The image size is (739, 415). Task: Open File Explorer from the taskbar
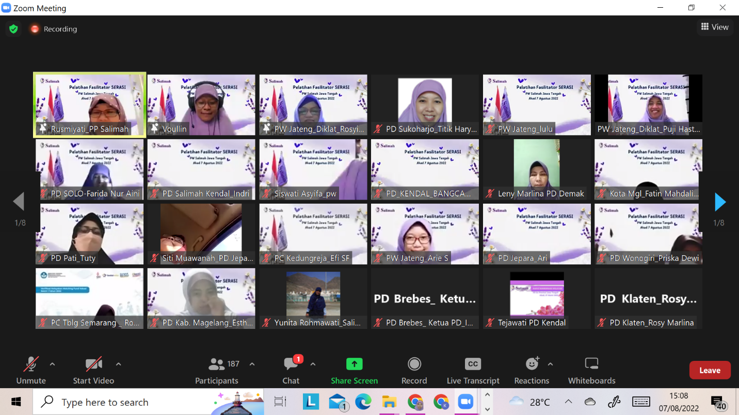point(389,402)
